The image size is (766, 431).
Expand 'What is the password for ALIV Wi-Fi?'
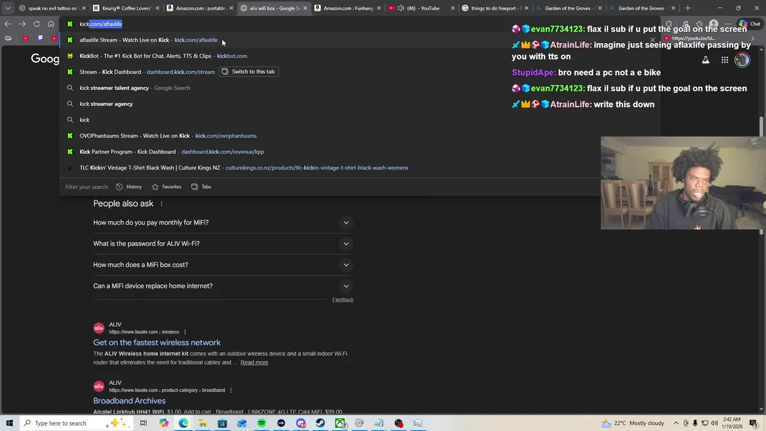(x=223, y=244)
